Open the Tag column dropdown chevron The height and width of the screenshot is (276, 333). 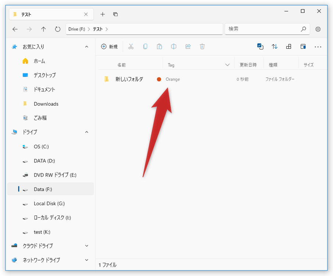pos(227,65)
